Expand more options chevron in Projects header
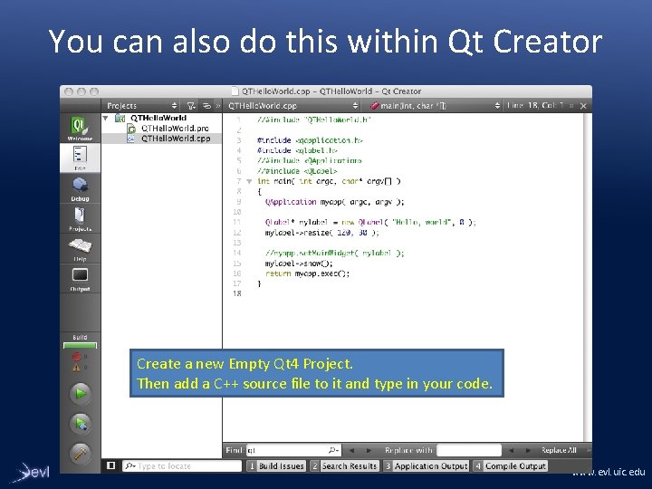Viewport: 652px width, 489px height. (218, 106)
